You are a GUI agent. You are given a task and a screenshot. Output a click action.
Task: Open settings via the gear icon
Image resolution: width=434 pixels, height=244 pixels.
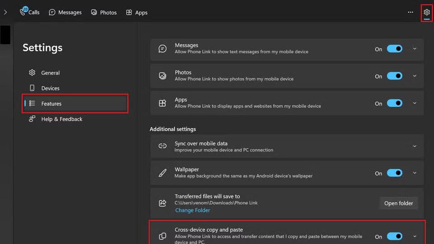coord(426,12)
